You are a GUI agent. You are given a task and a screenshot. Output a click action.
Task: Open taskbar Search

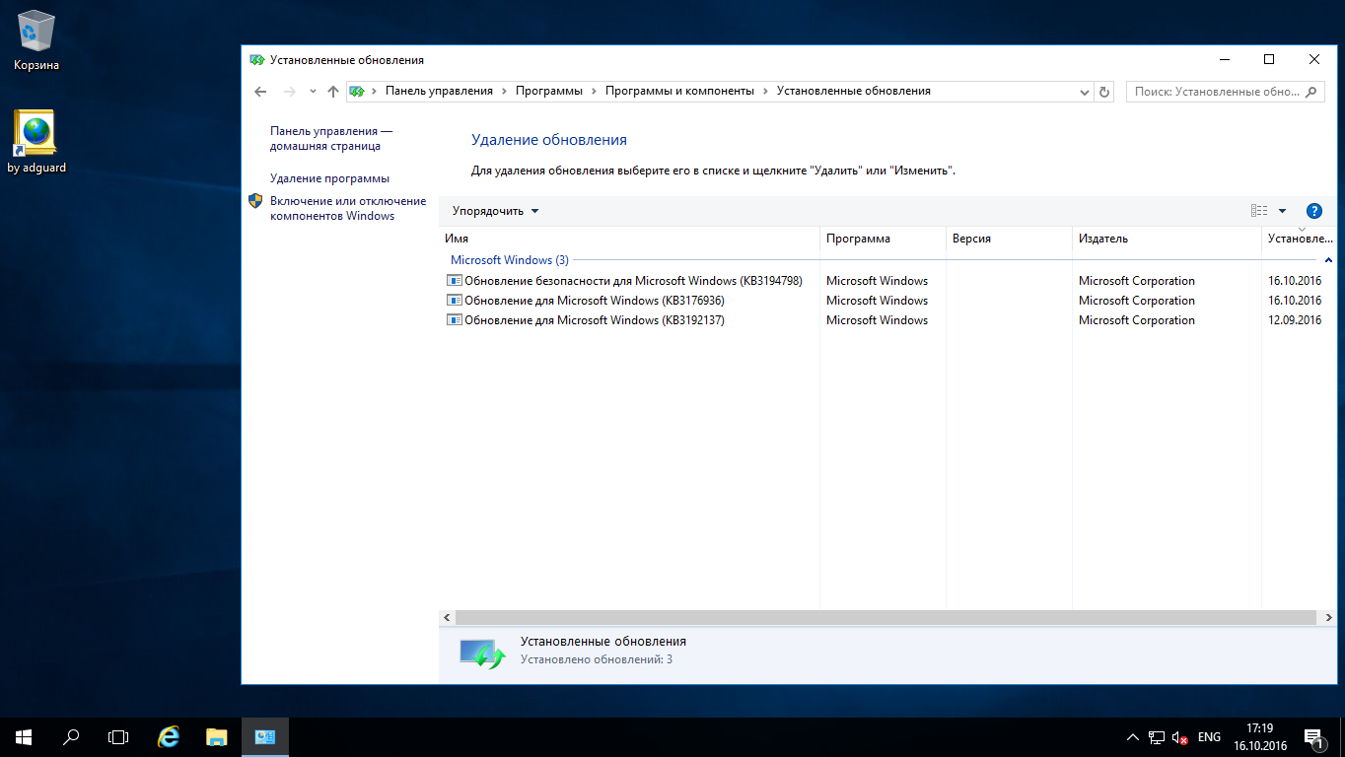71,737
